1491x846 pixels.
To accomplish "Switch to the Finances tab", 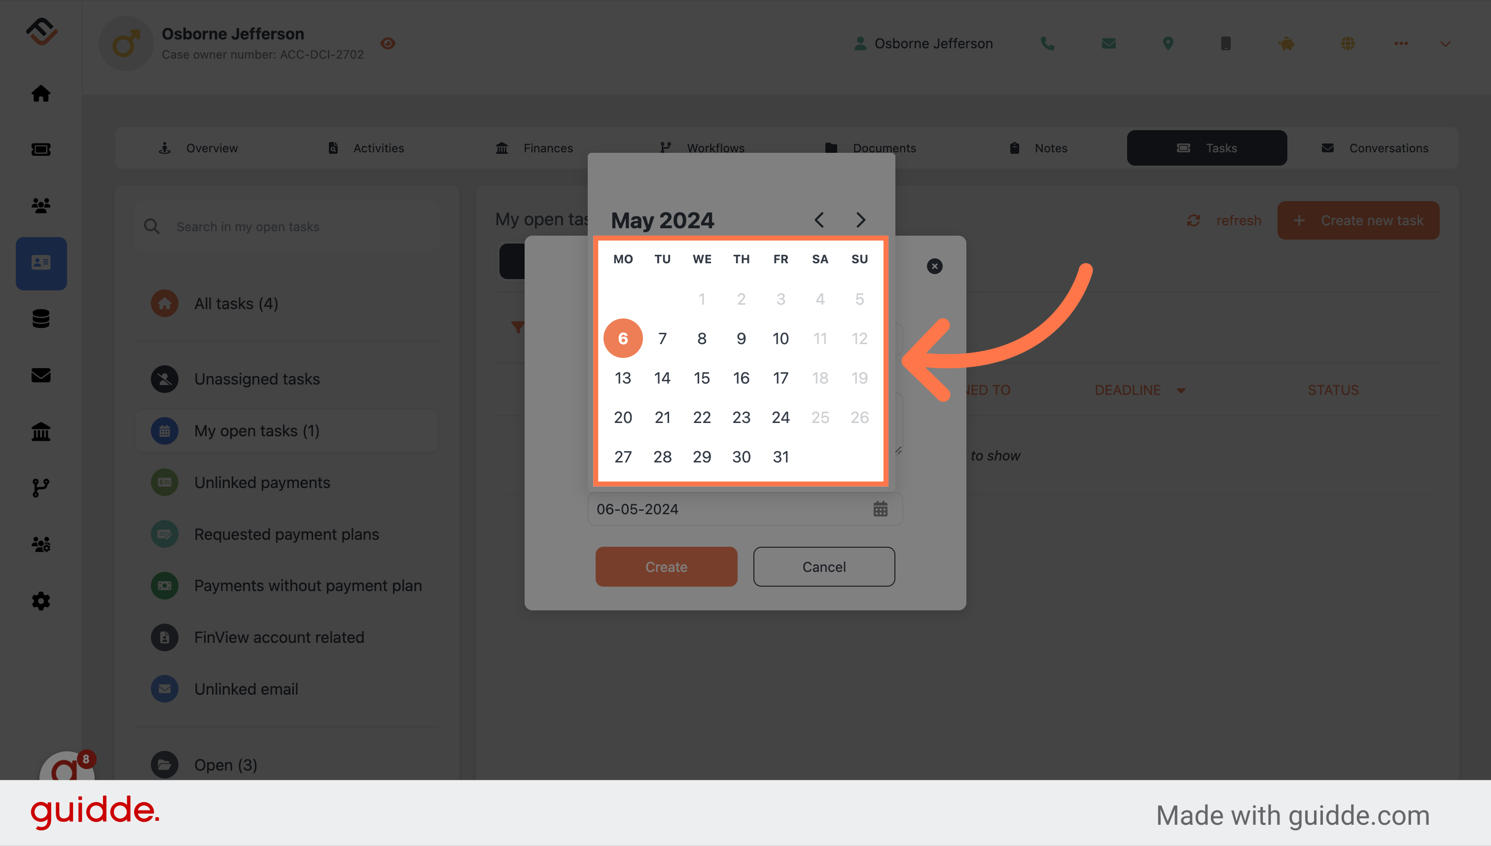I will (547, 147).
